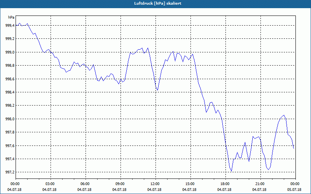Click the 04.07.18 date under 12:00
The image size is (311, 194).
pos(154,190)
